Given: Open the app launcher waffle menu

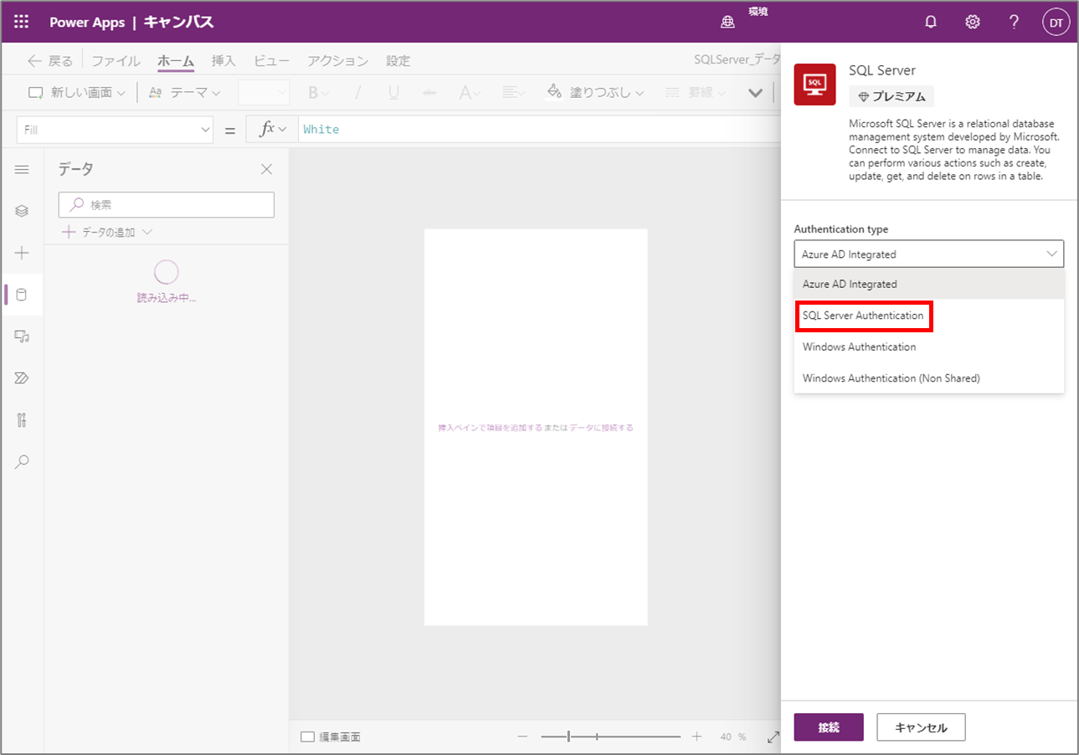Looking at the screenshot, I should pos(22,23).
